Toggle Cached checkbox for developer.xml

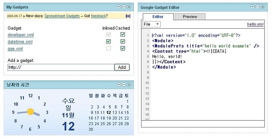123,34
